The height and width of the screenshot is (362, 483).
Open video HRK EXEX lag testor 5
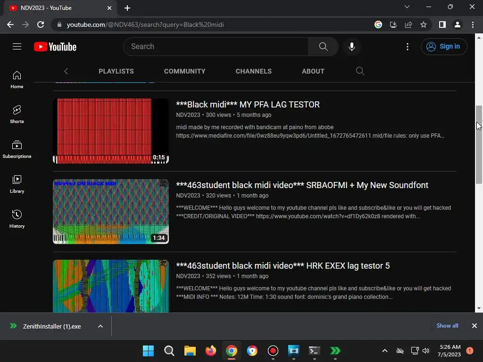click(283, 266)
